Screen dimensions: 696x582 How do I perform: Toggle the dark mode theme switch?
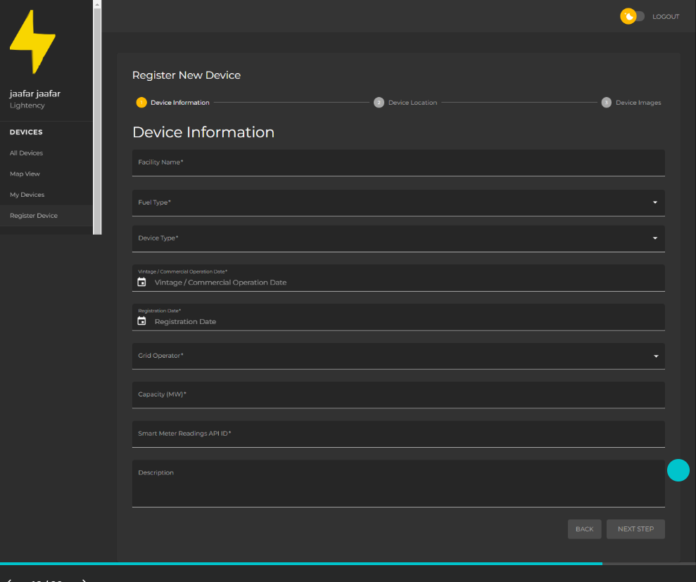pyautogui.click(x=633, y=16)
